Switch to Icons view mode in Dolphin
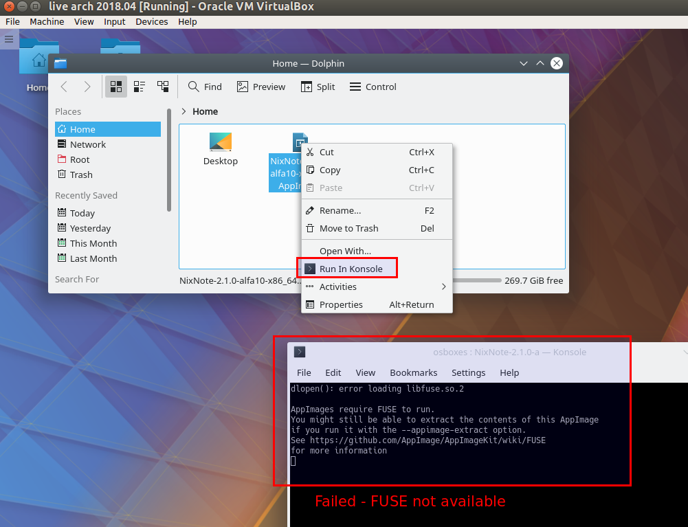 coord(116,87)
